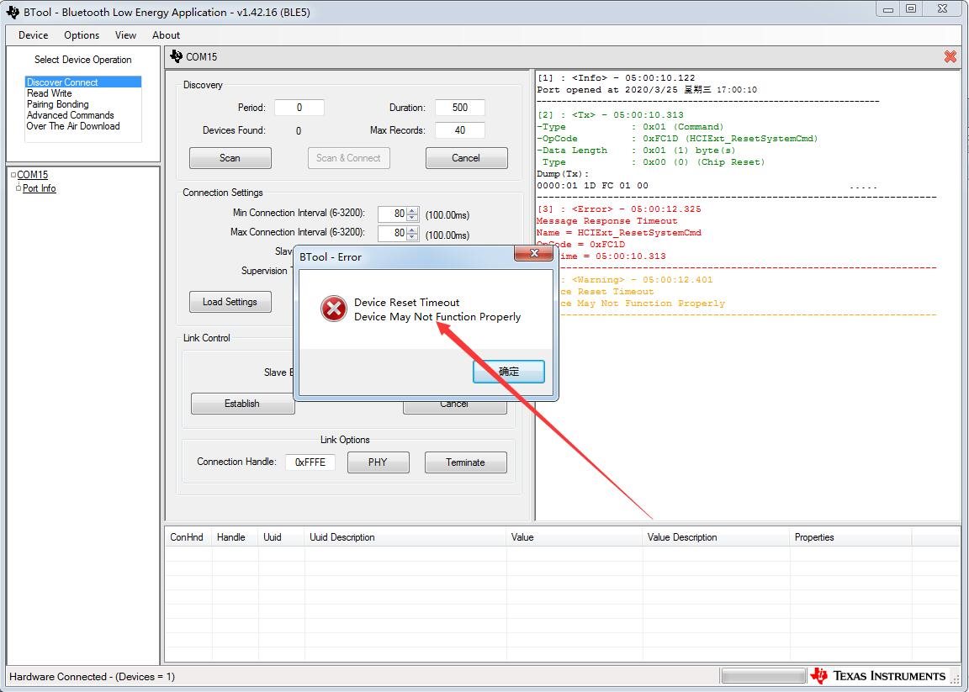Confirm the error dialog with 确定 button

tap(509, 372)
